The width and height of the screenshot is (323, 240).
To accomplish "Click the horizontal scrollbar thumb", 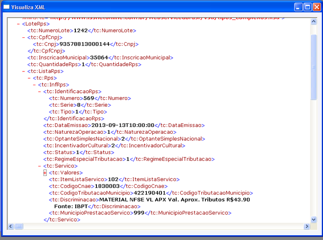I will click(19, 226).
